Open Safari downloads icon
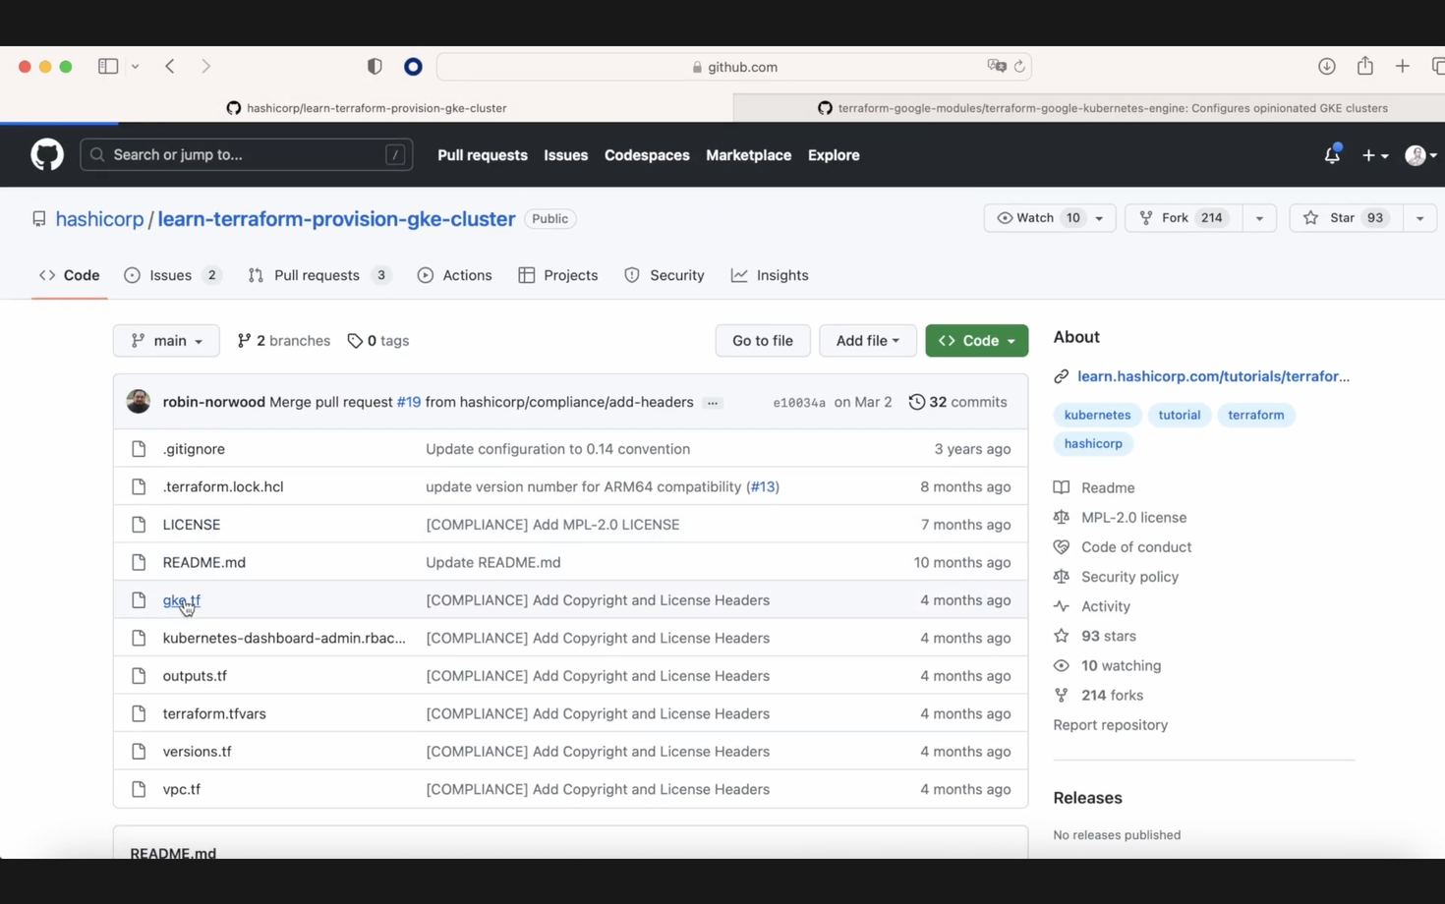1445x904 pixels. (x=1327, y=66)
